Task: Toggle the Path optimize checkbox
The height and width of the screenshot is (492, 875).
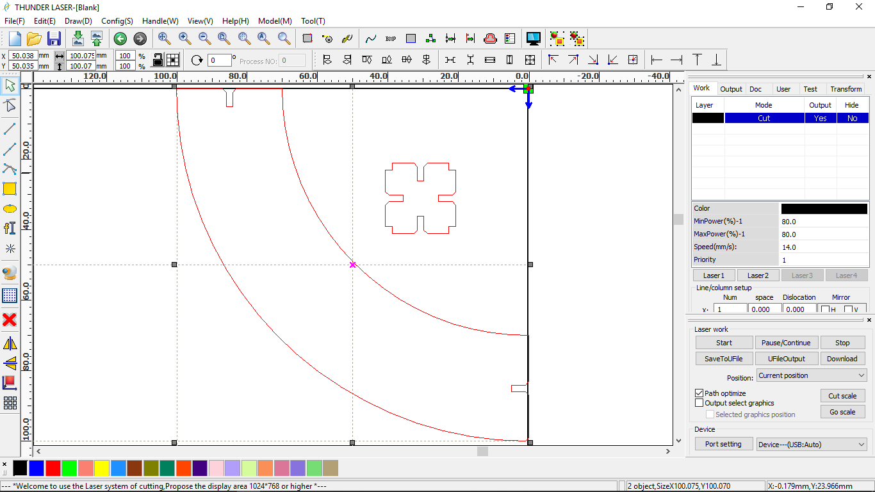Action: (x=699, y=393)
